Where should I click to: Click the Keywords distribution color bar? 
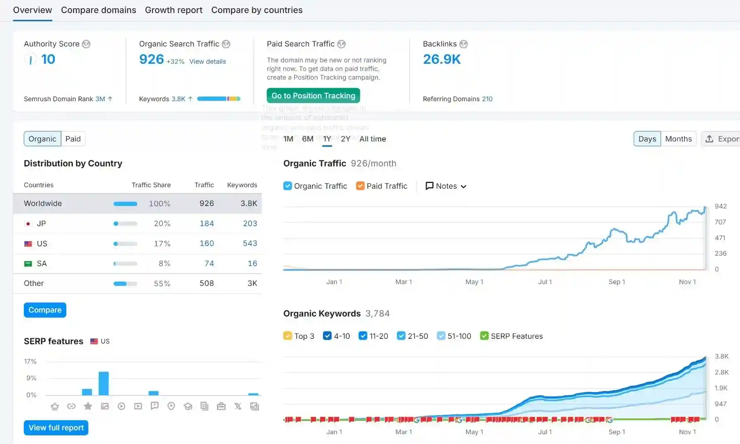219,99
